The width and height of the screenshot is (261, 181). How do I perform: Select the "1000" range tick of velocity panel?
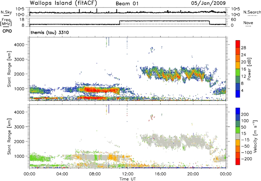coord(19,156)
